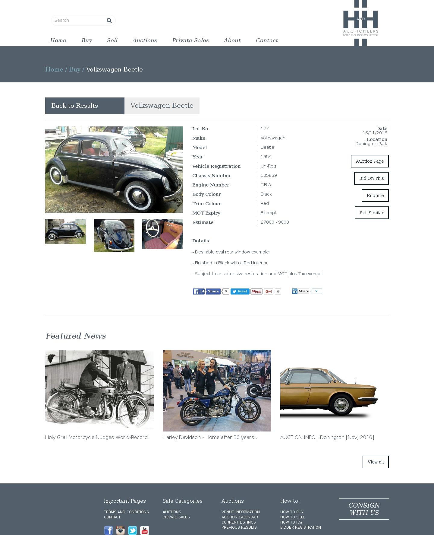Screen dimensions: 434x535
Task: Open the footer YouTube icon
Action: point(145,530)
